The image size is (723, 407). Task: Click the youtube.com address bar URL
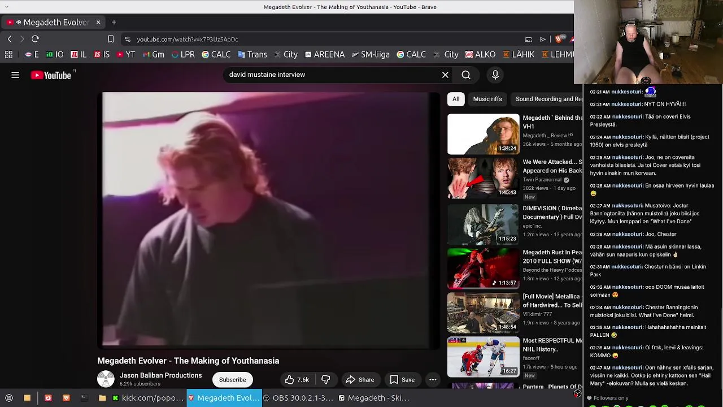point(187,40)
